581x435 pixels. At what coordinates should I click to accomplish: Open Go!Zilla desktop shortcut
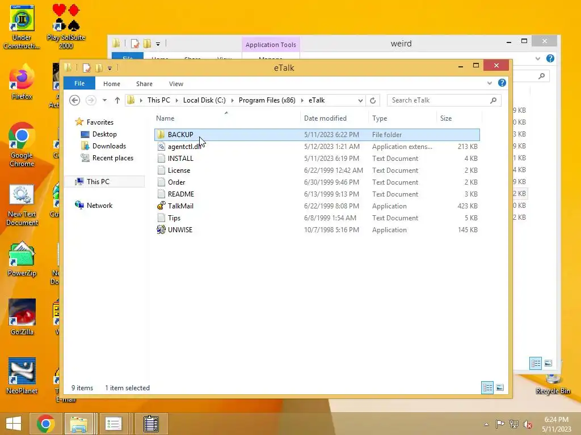click(22, 317)
